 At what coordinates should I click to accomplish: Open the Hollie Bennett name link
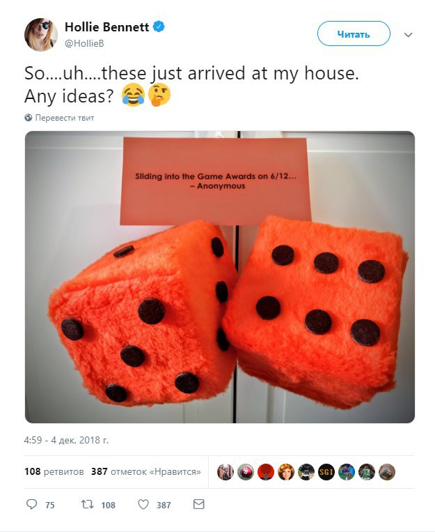106,26
